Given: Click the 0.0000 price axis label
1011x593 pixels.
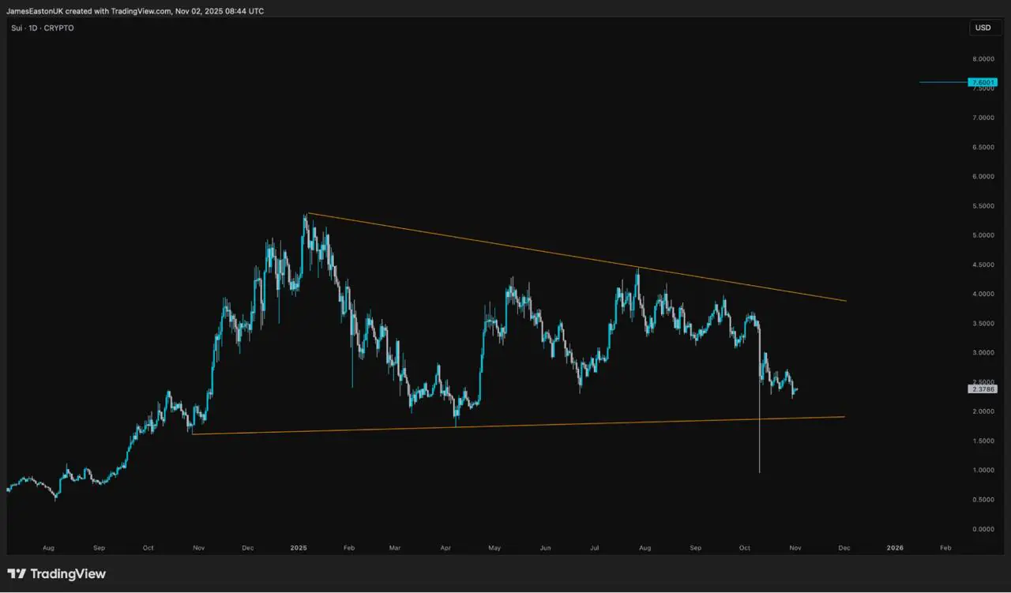Looking at the screenshot, I should [983, 529].
